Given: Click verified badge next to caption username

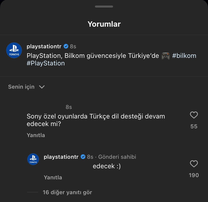Looking at the screenshot, I should pos(66,46).
